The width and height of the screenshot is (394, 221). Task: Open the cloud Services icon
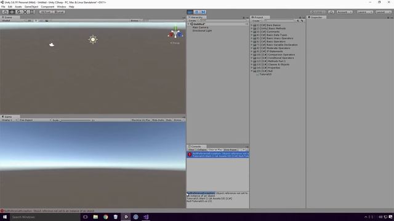(331, 12)
